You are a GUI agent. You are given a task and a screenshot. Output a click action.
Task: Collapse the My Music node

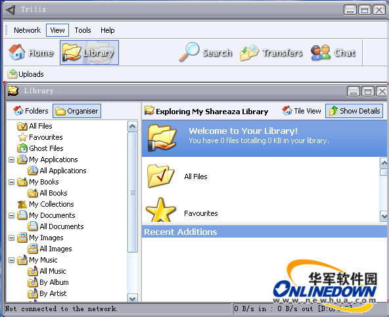[11, 260]
